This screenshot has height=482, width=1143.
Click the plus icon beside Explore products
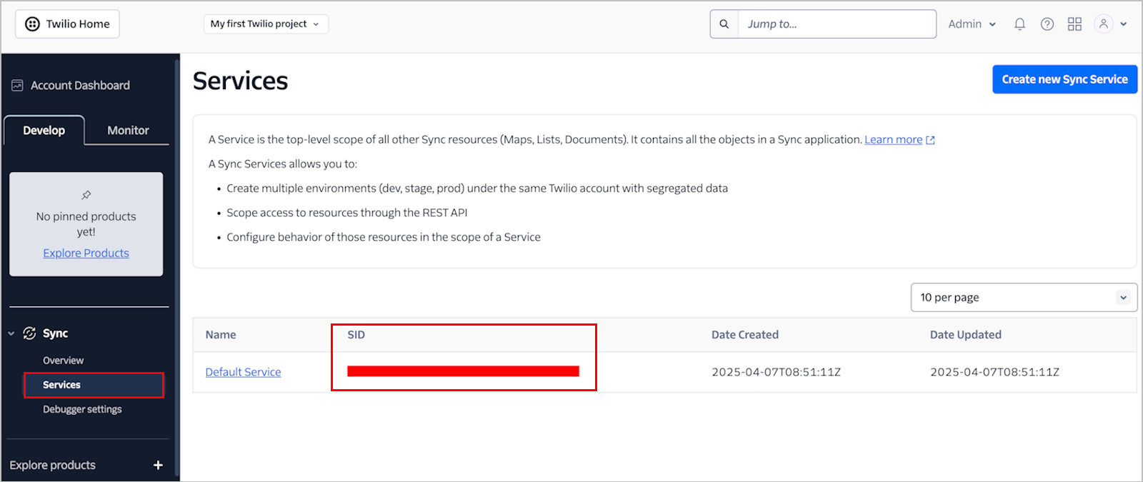coord(158,465)
